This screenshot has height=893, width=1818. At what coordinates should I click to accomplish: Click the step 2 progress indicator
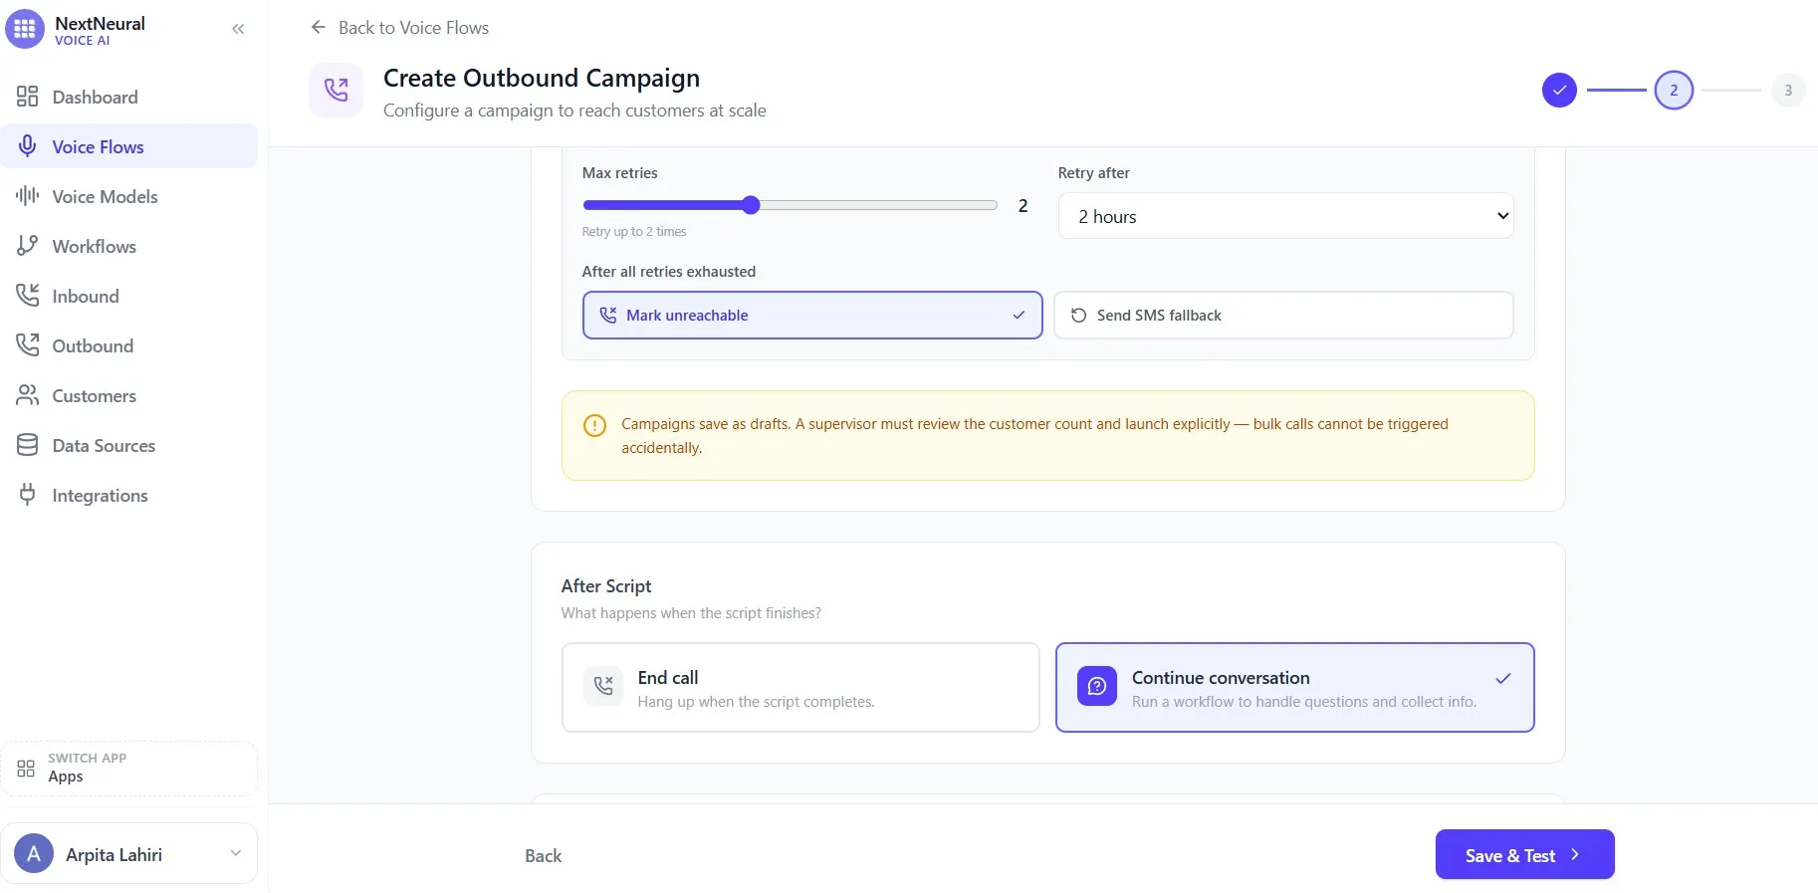tap(1674, 91)
